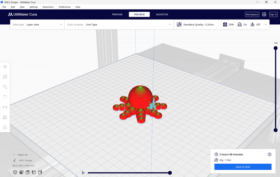The width and height of the screenshot is (280, 177).
Task: Open the View type dropdown
Action: pyautogui.click(x=37, y=24)
